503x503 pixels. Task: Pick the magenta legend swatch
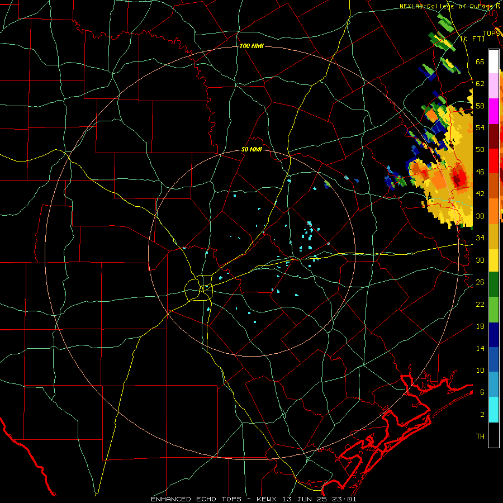493,111
